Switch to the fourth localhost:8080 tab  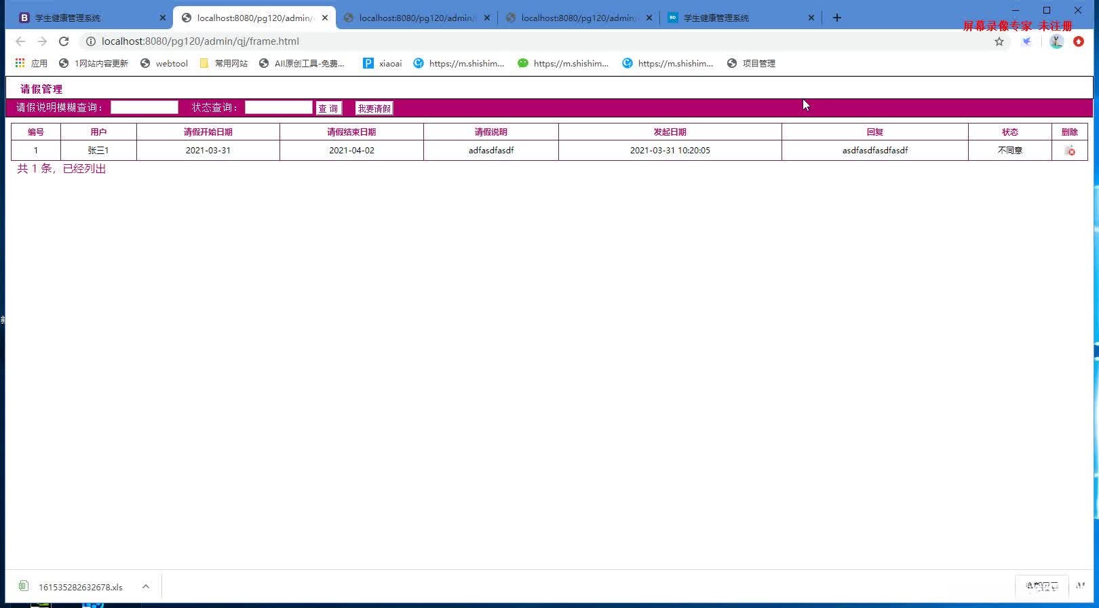[x=579, y=18]
